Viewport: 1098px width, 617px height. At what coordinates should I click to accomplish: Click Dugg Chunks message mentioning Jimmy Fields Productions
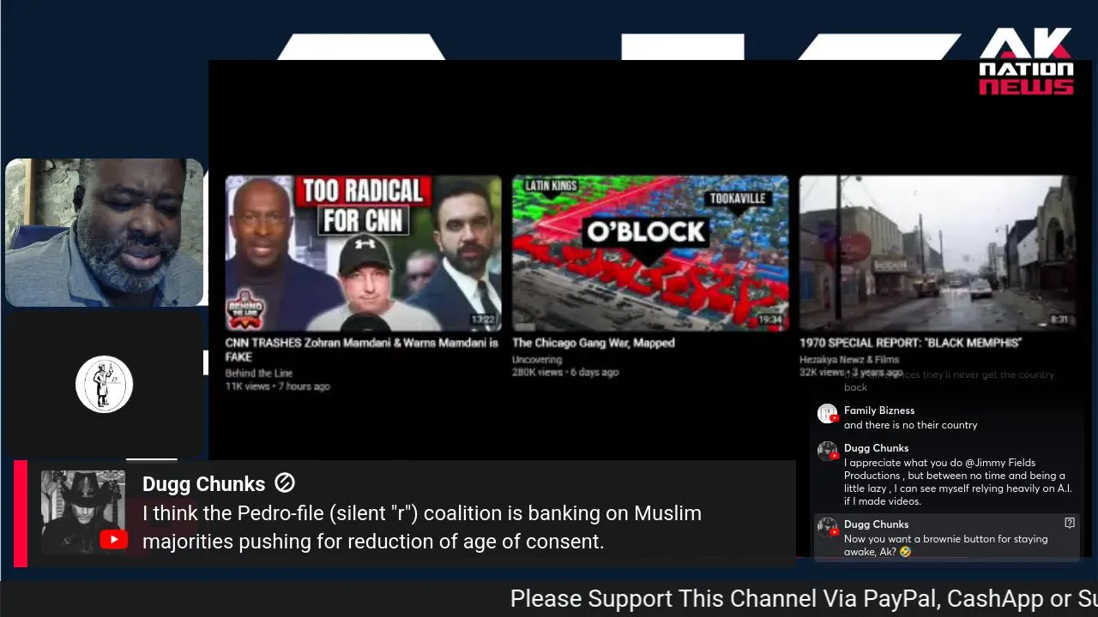pos(957,482)
